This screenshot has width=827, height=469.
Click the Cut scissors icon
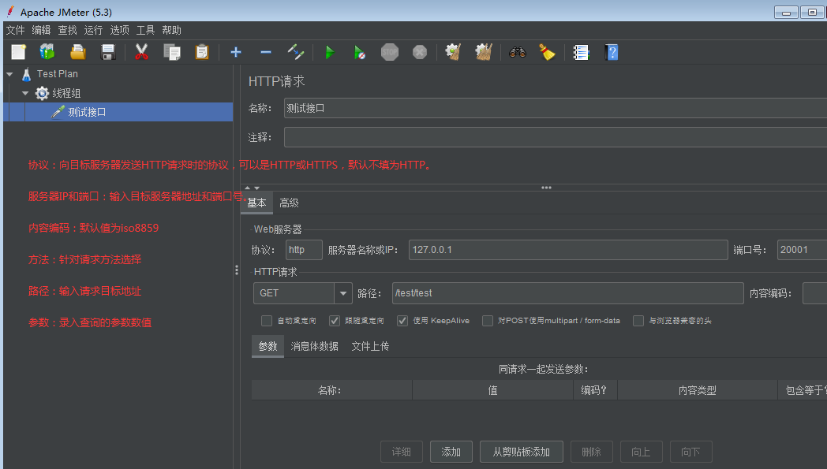click(141, 52)
